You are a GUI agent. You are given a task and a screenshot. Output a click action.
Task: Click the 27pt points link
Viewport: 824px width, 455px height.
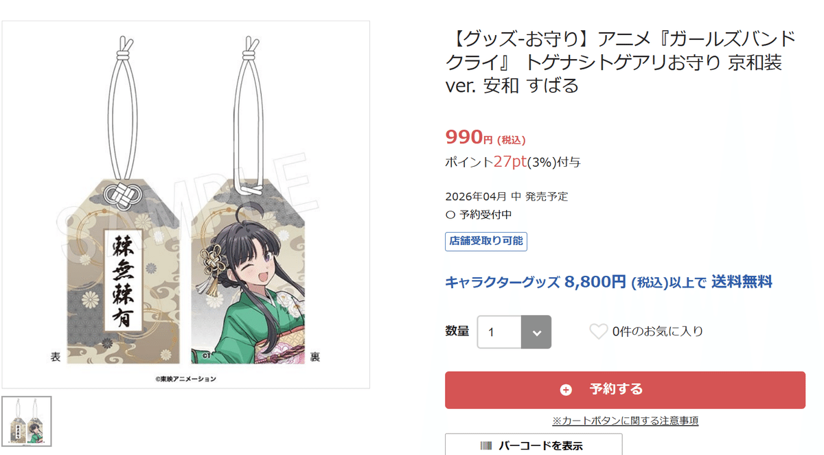(505, 161)
